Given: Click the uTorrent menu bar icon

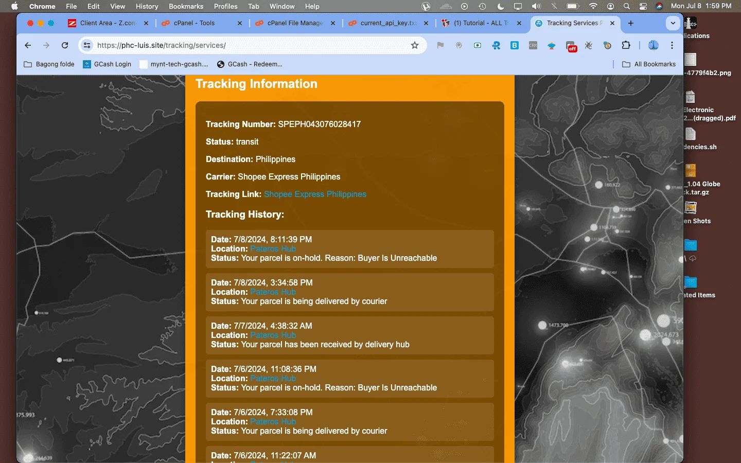Looking at the screenshot, I should pyautogui.click(x=426, y=6).
